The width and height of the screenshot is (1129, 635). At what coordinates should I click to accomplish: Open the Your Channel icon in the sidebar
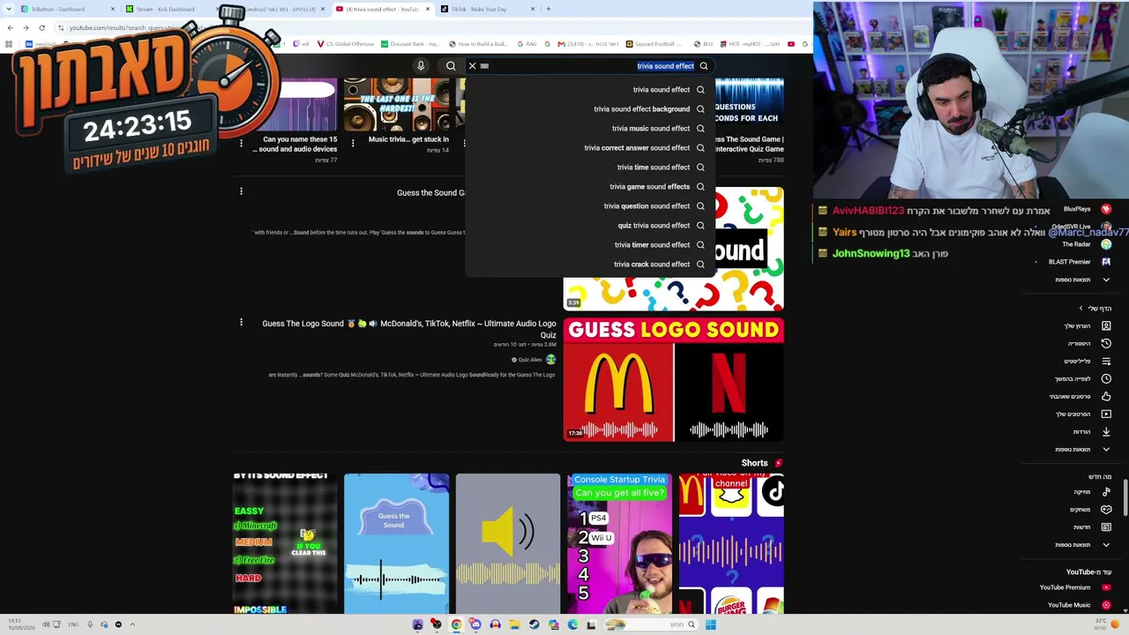(1106, 326)
